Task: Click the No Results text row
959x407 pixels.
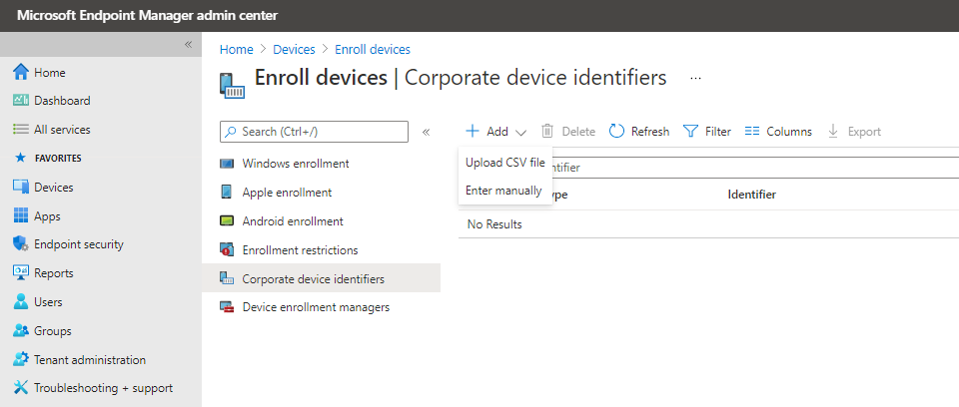Action: click(x=494, y=224)
